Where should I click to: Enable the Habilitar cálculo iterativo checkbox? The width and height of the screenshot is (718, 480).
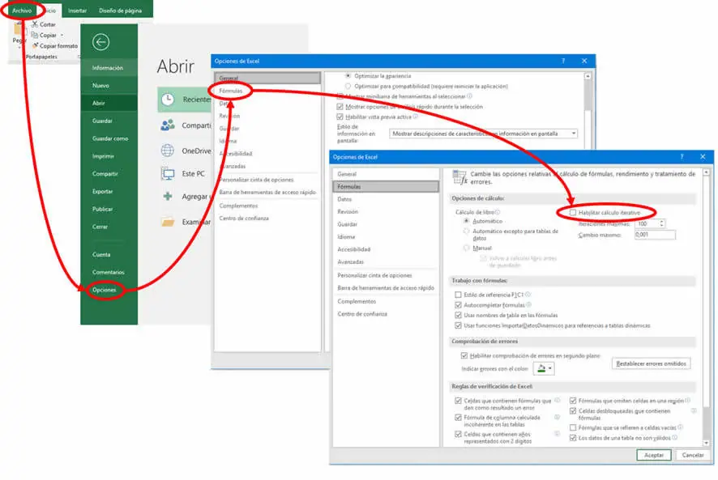(573, 212)
